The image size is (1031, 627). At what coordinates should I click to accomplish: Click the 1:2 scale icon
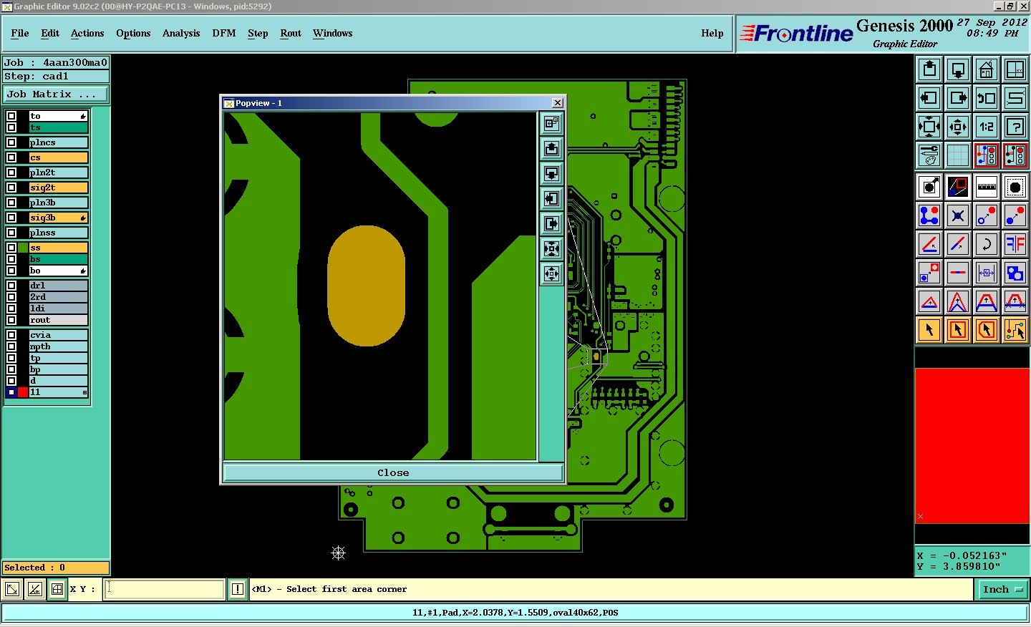click(x=987, y=127)
